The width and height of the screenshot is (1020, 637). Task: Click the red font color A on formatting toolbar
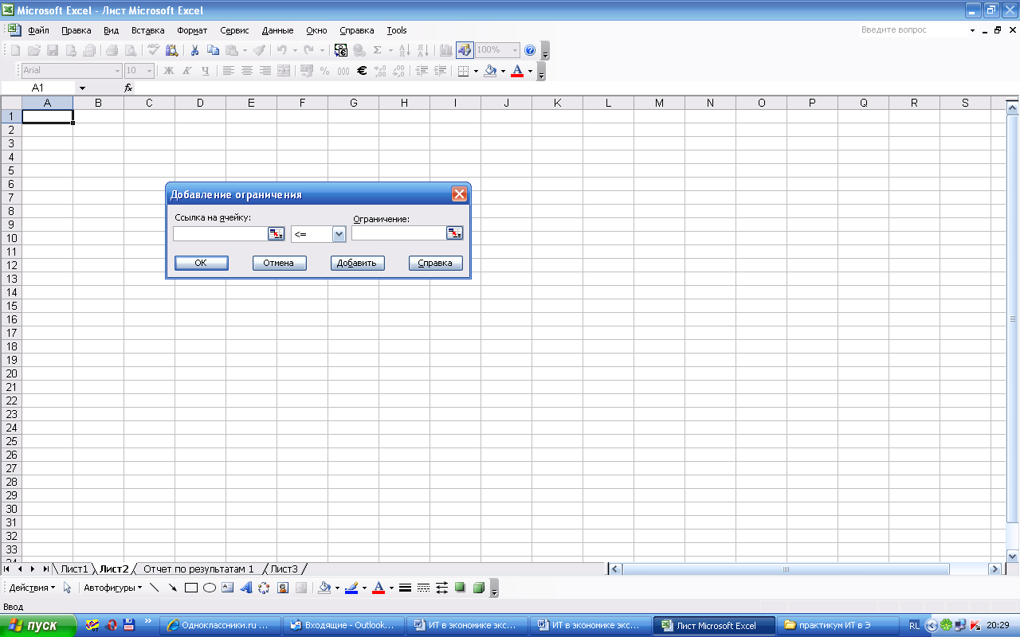click(517, 71)
